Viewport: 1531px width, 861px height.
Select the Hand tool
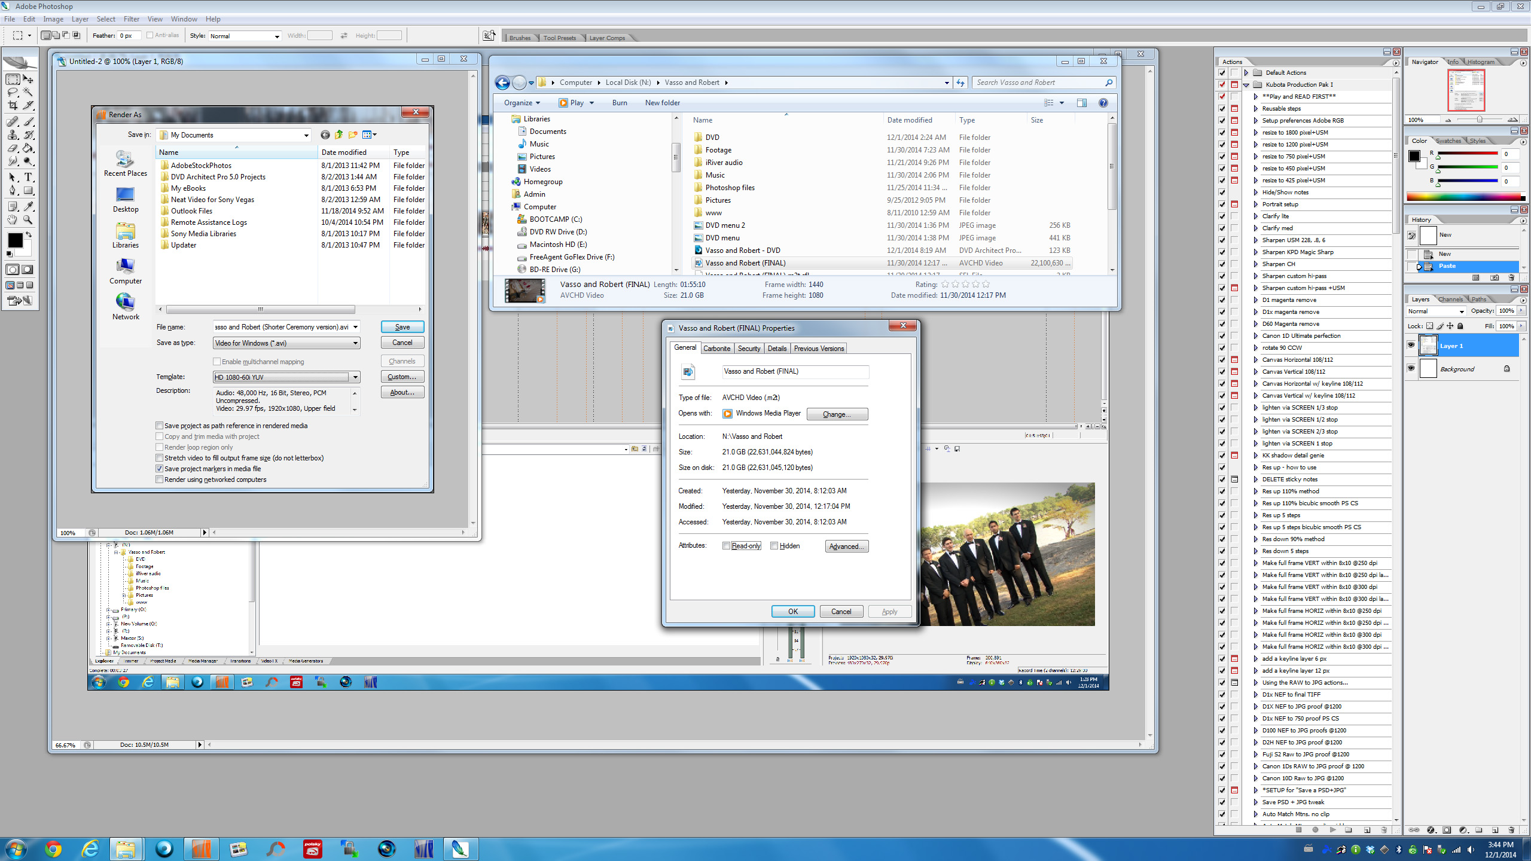point(12,220)
